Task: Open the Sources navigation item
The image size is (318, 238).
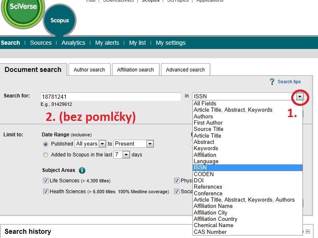Action: (x=41, y=43)
